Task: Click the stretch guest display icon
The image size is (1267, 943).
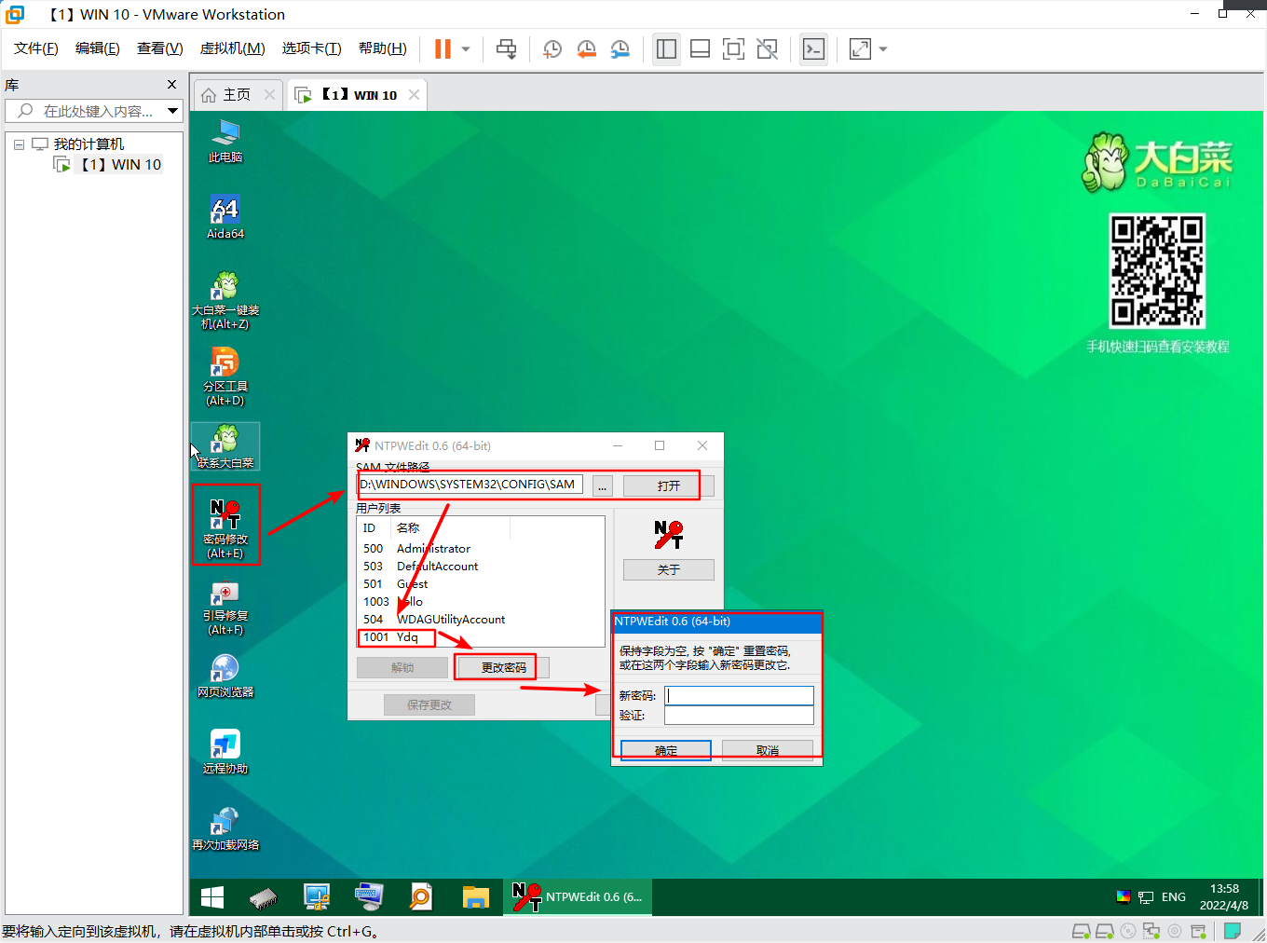Action: point(860,48)
